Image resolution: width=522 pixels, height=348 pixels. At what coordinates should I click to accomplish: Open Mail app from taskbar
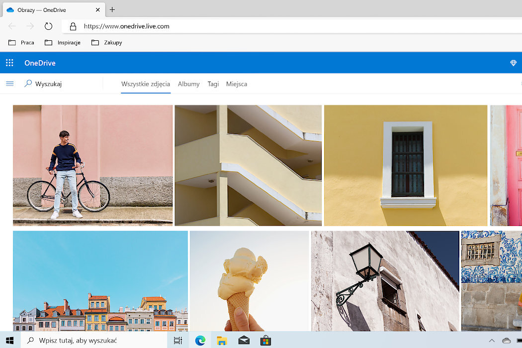coord(244,341)
